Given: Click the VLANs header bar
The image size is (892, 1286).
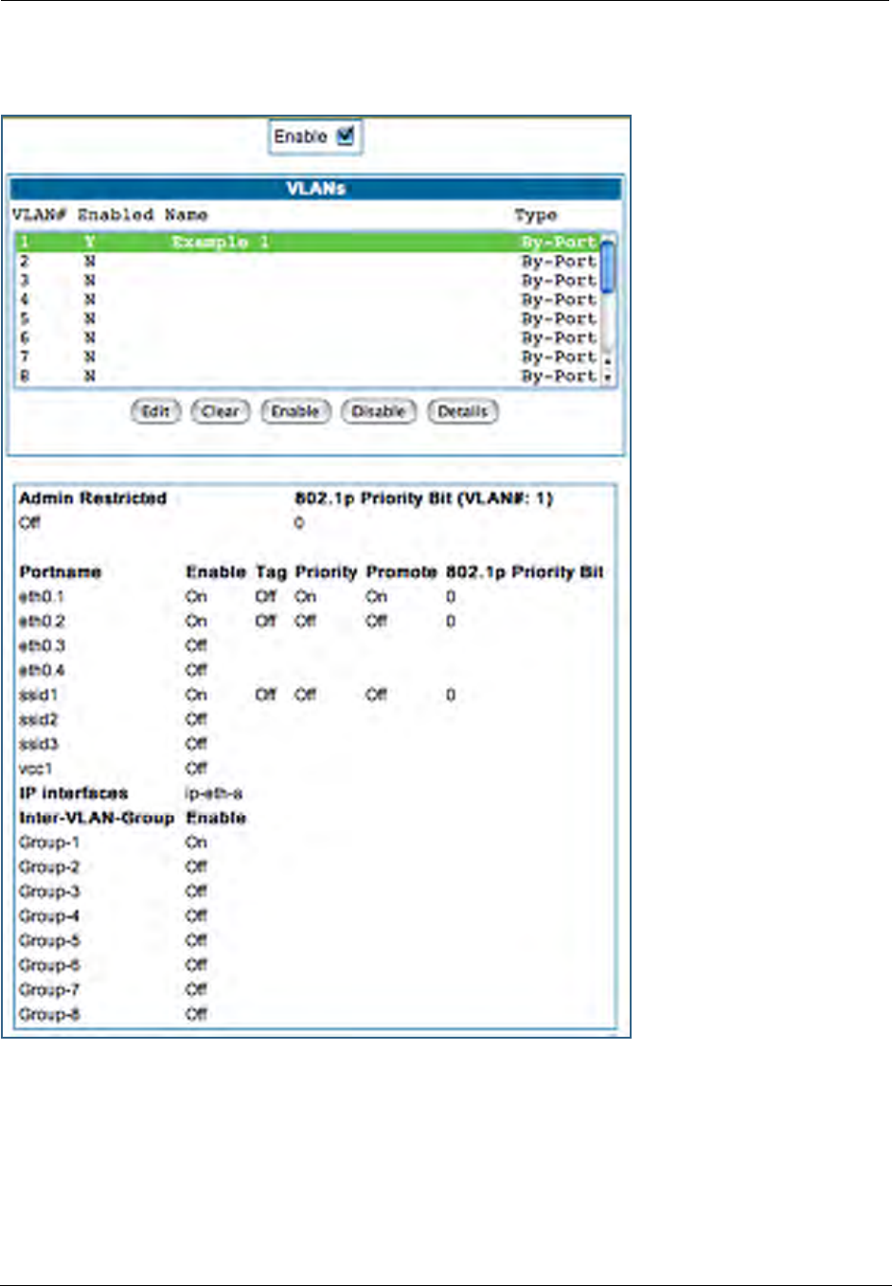Looking at the screenshot, I should point(316,189).
